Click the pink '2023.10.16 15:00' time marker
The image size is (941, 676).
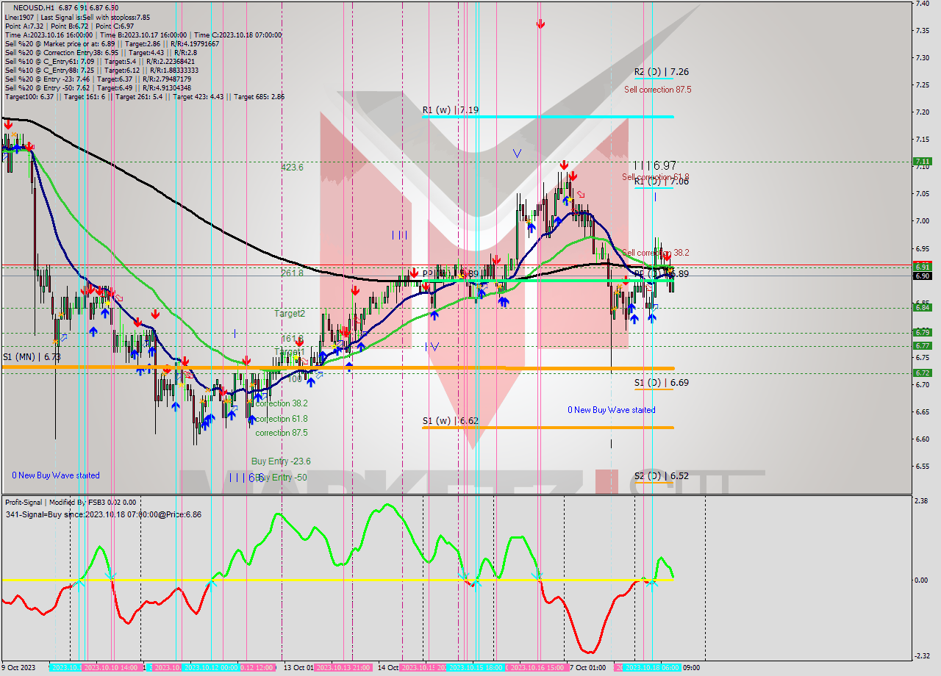537,668
